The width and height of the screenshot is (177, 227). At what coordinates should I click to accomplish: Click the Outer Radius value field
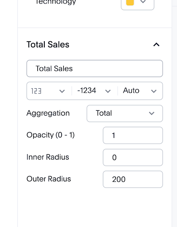point(133,179)
